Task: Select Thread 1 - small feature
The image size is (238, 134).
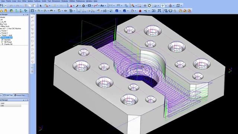Action: click(7, 35)
